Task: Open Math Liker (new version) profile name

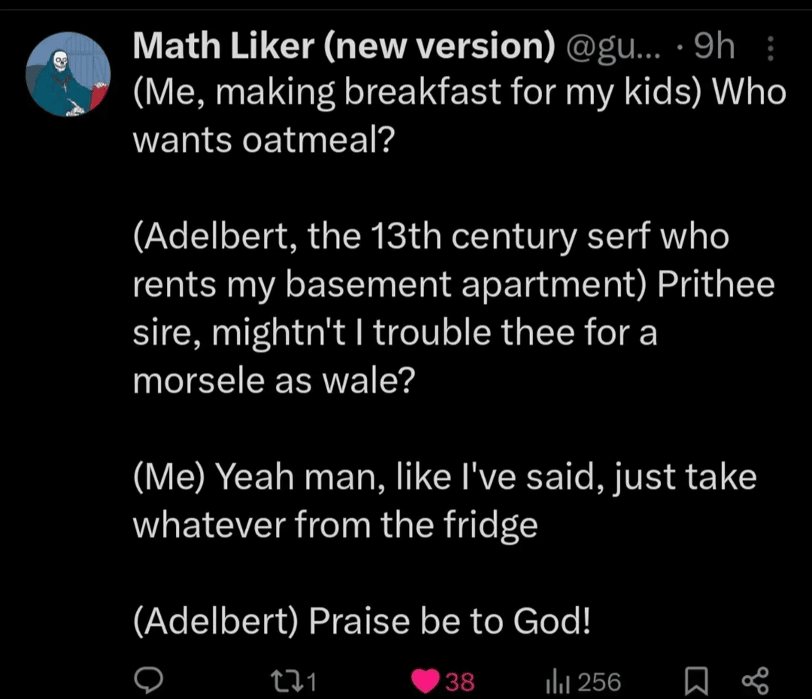Action: point(344,47)
